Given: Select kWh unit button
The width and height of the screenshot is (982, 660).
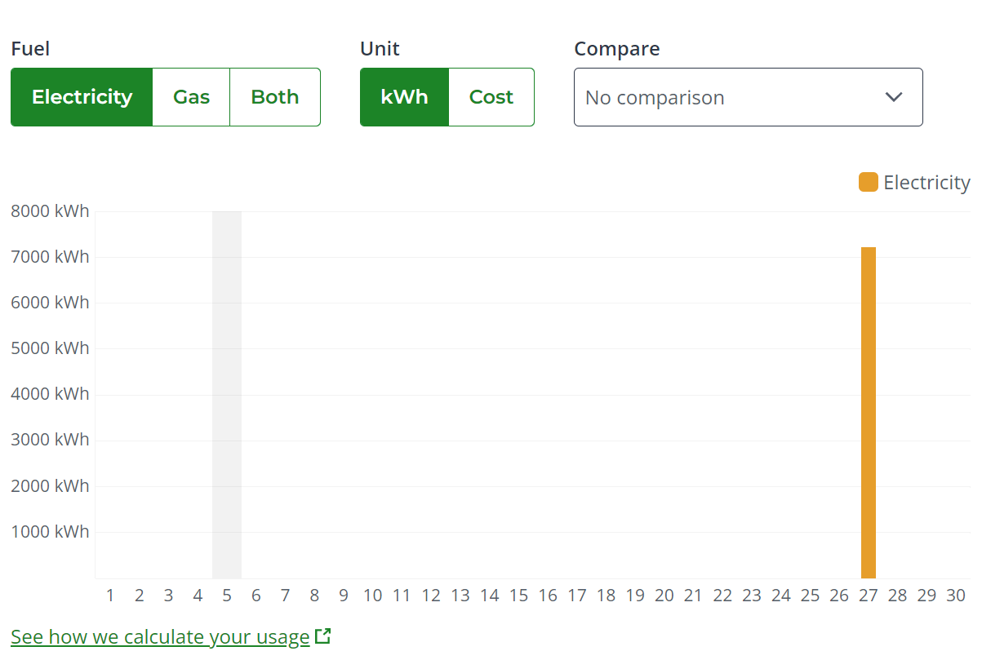Looking at the screenshot, I should 404,97.
